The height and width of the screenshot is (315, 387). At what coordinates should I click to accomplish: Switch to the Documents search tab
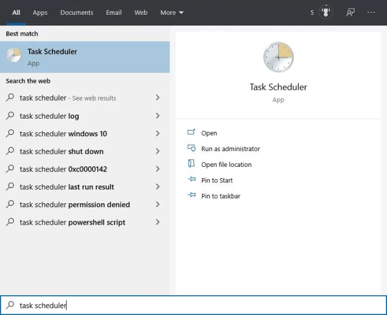[77, 12]
